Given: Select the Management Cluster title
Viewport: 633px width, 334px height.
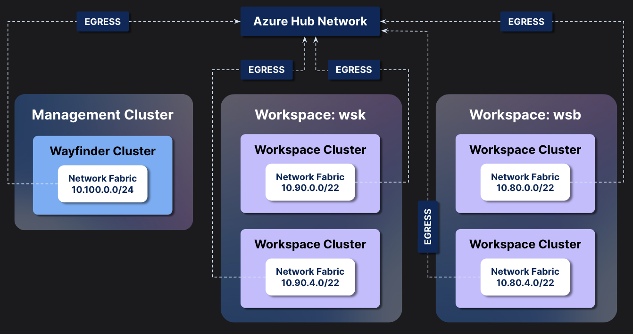Looking at the screenshot, I should (103, 114).
